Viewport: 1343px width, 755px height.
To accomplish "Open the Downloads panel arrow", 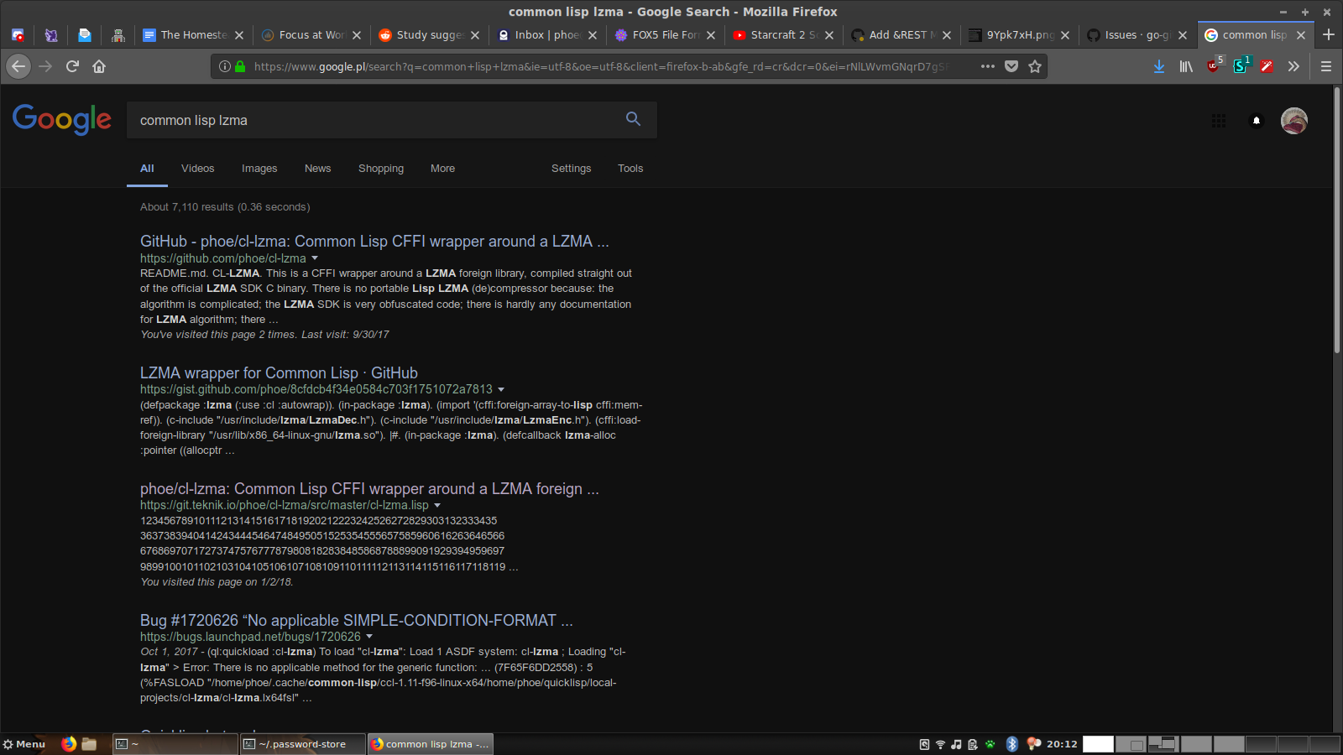I will (1159, 66).
